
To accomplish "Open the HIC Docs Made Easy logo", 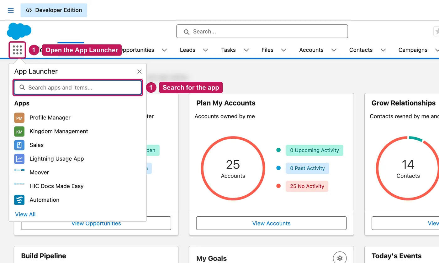I will (x=19, y=184).
